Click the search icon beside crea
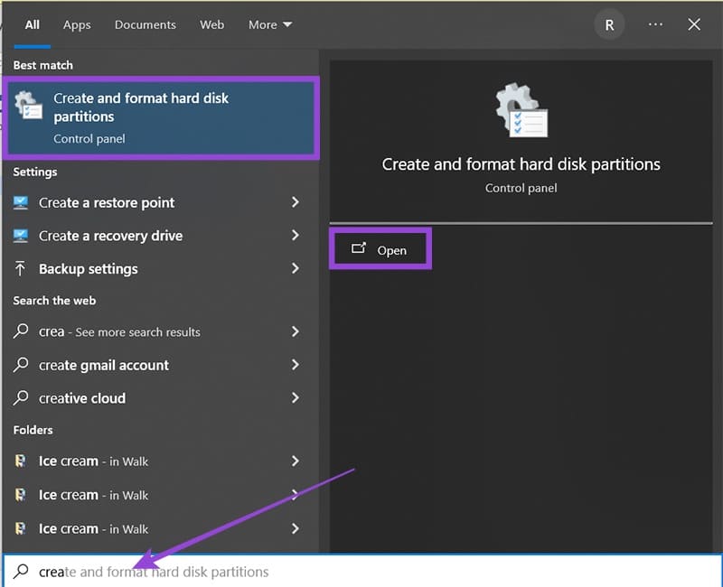 [21, 331]
